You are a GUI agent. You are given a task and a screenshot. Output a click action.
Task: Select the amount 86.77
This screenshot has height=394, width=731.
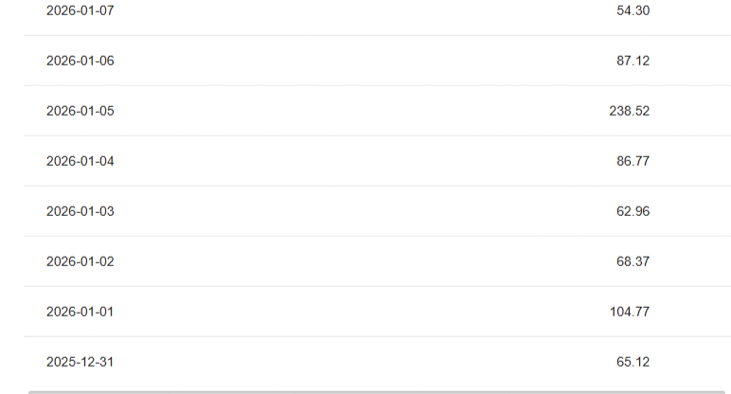(633, 161)
